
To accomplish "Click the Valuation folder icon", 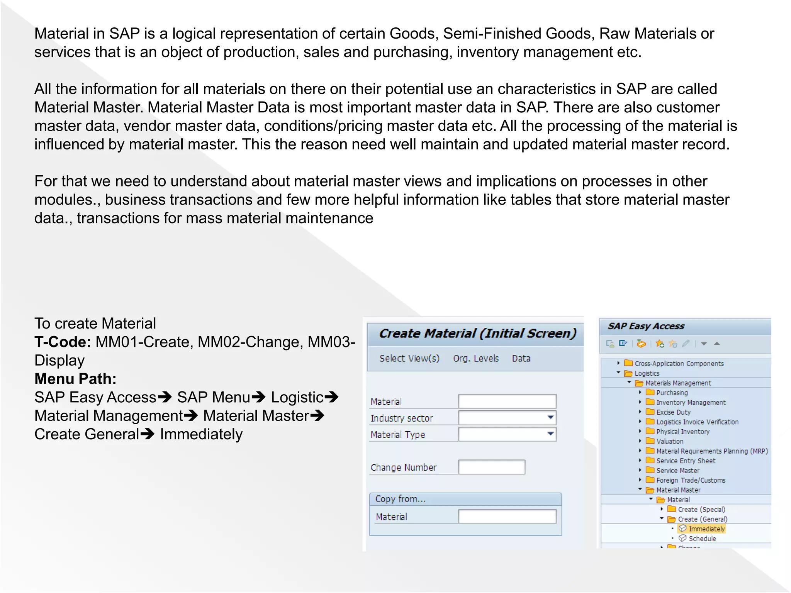I will (650, 441).
